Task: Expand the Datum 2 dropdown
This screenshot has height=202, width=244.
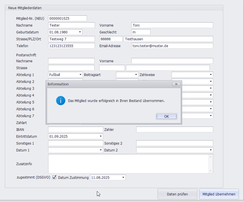Action: pos(211,150)
